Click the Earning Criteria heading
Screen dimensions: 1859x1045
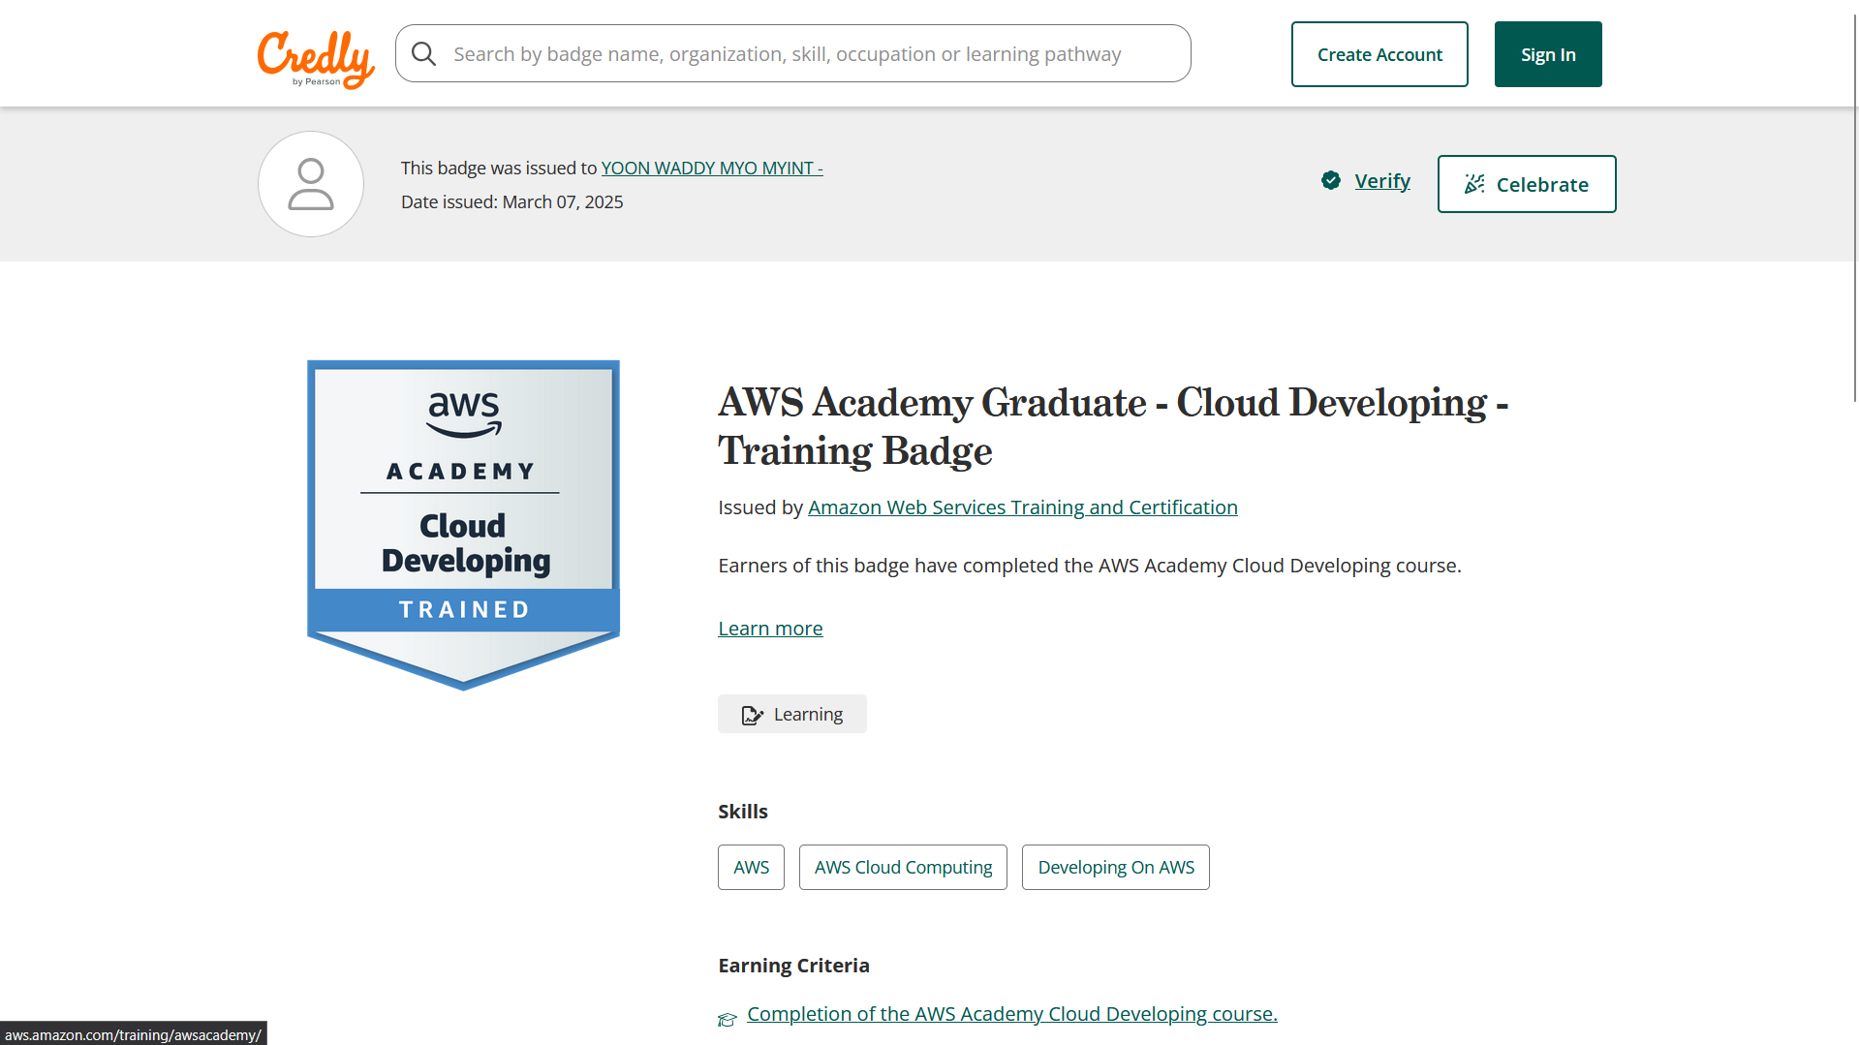(x=793, y=966)
